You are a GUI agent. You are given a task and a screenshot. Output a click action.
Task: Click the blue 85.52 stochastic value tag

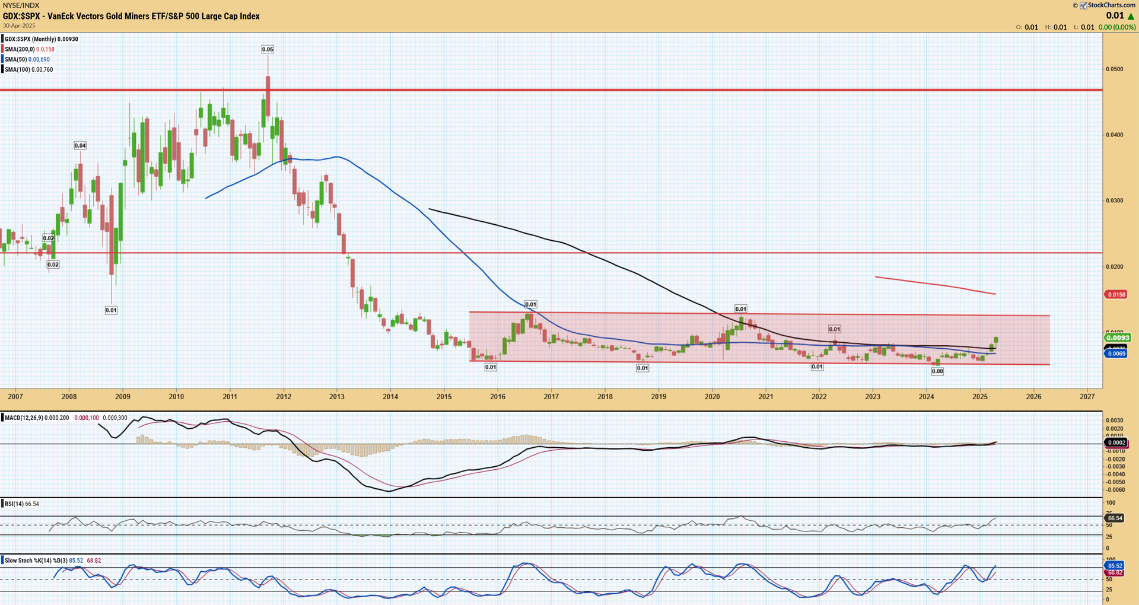(x=1115, y=565)
